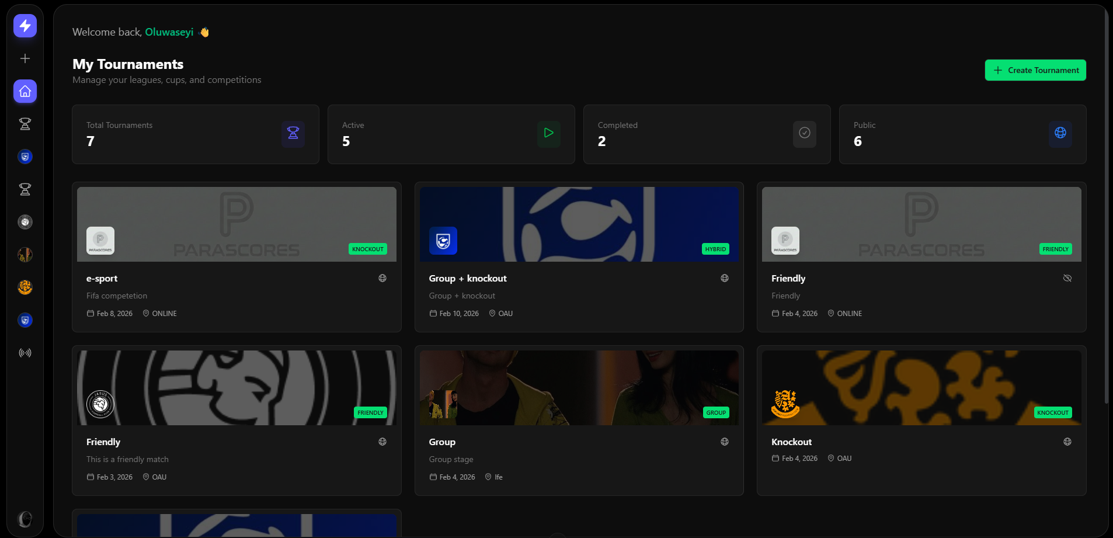
Task: Toggle the globe on the Knockout card
Action: coord(1067,442)
